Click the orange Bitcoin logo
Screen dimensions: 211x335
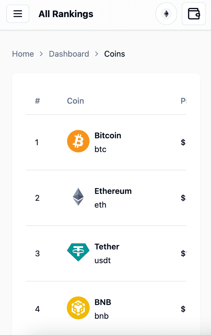78,141
